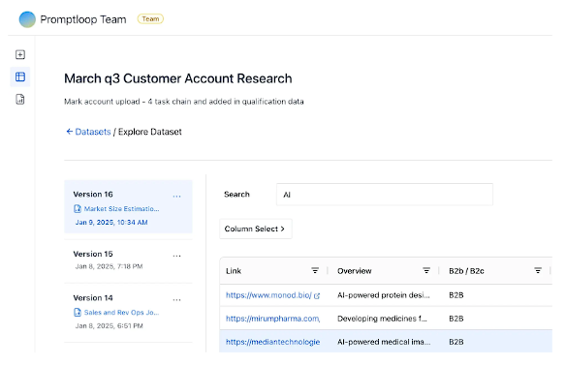The width and height of the screenshot is (566, 366).
Task: Open the monod.bio link
Action: pos(268,295)
